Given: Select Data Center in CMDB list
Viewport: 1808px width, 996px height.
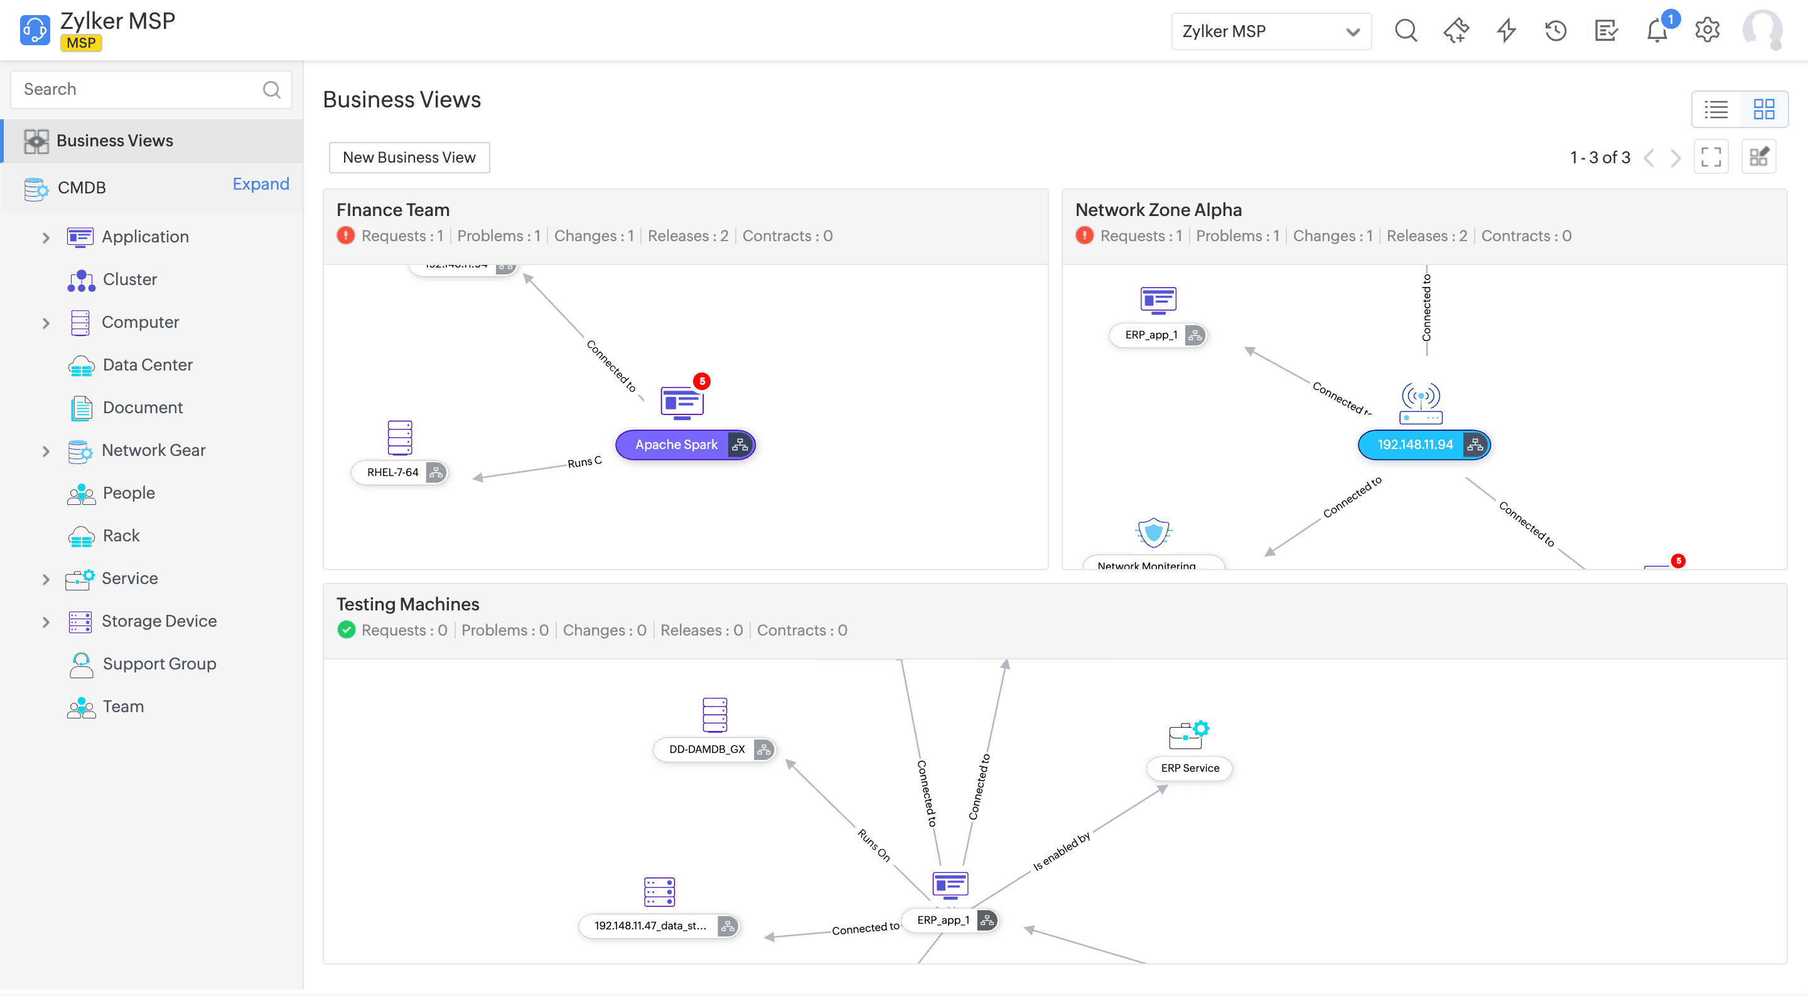Looking at the screenshot, I should [148, 365].
